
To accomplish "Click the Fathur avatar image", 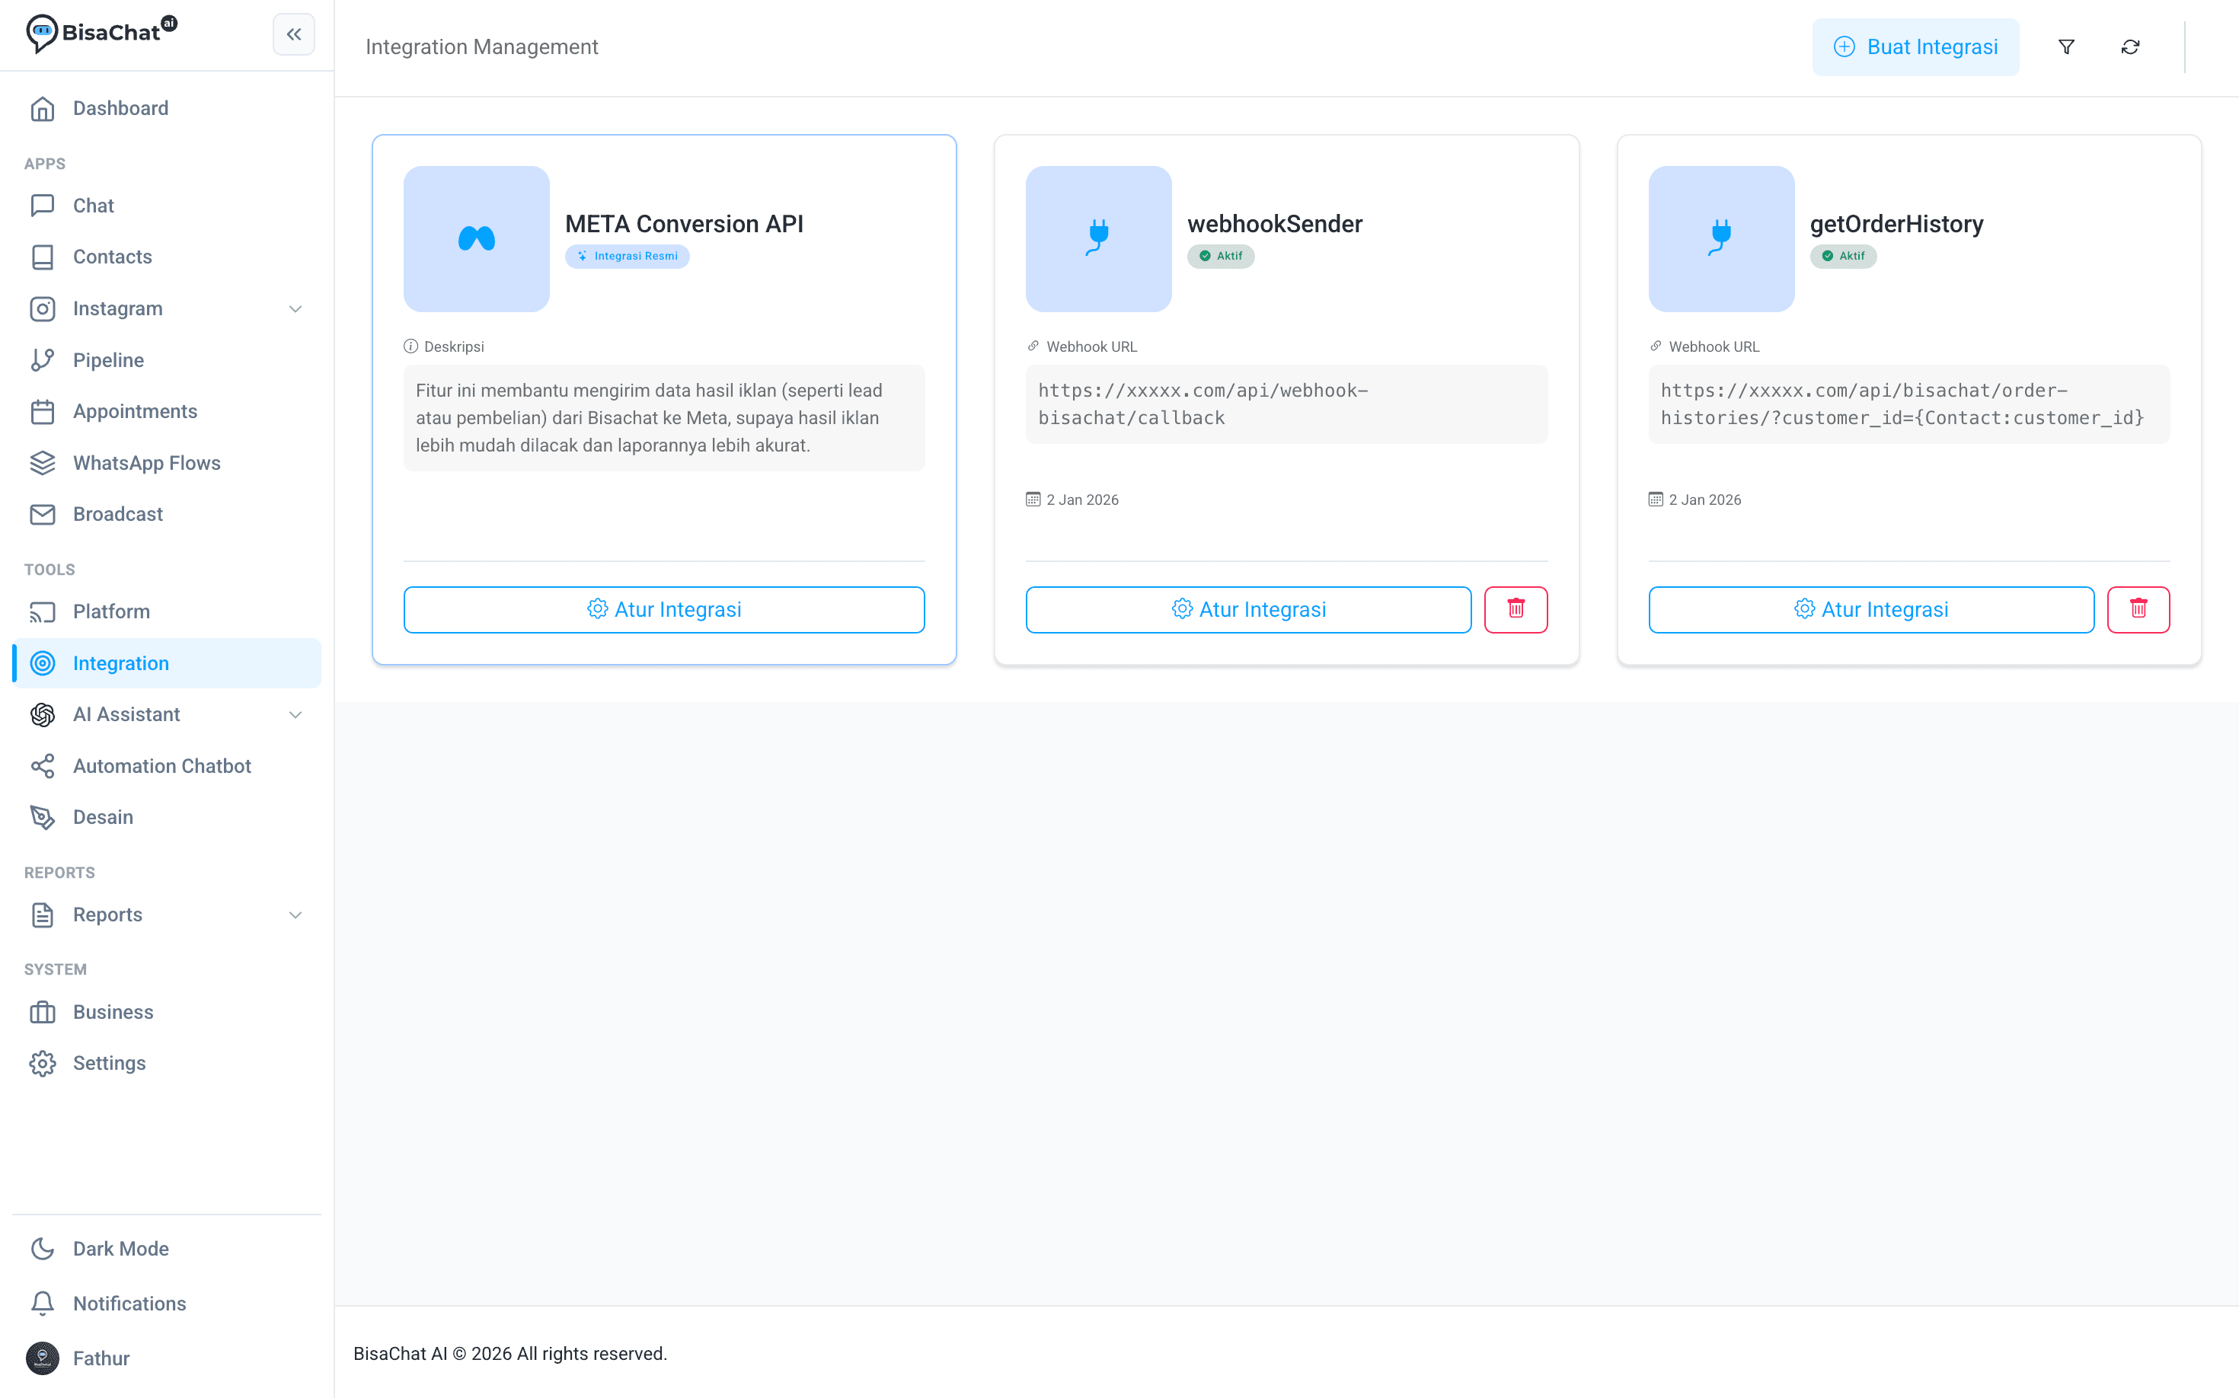I will click(43, 1358).
